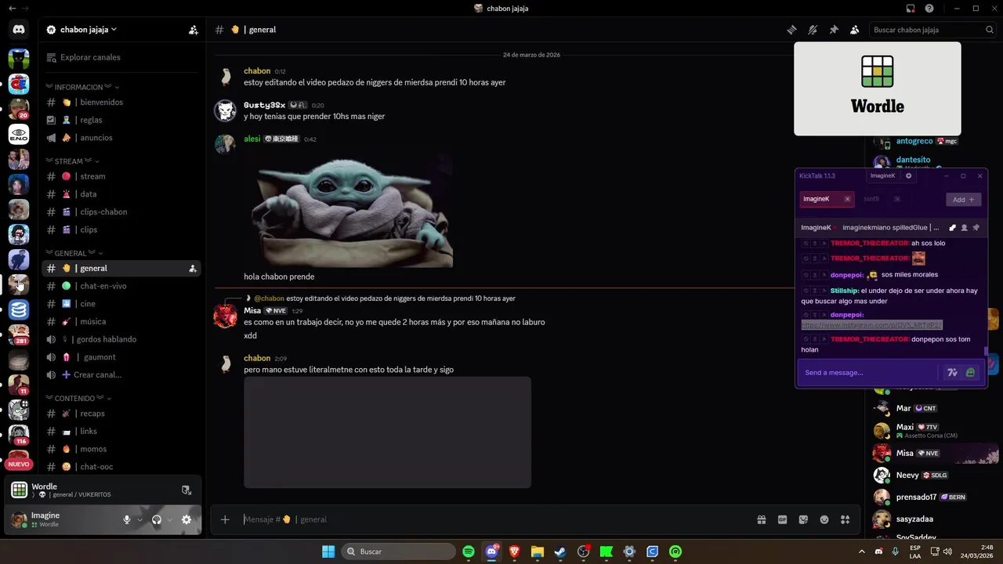Open the chat-en-vivo channel
The width and height of the screenshot is (1003, 564).
click(121, 286)
